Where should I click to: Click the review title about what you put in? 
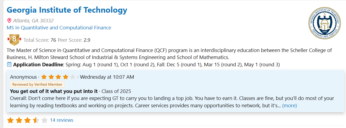tap(54, 91)
